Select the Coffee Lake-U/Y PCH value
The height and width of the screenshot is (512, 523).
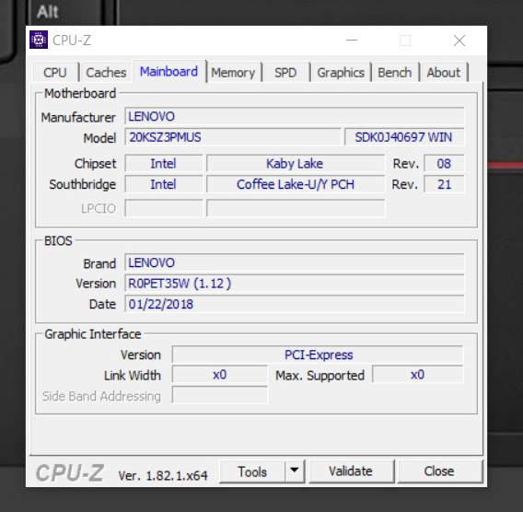(296, 184)
